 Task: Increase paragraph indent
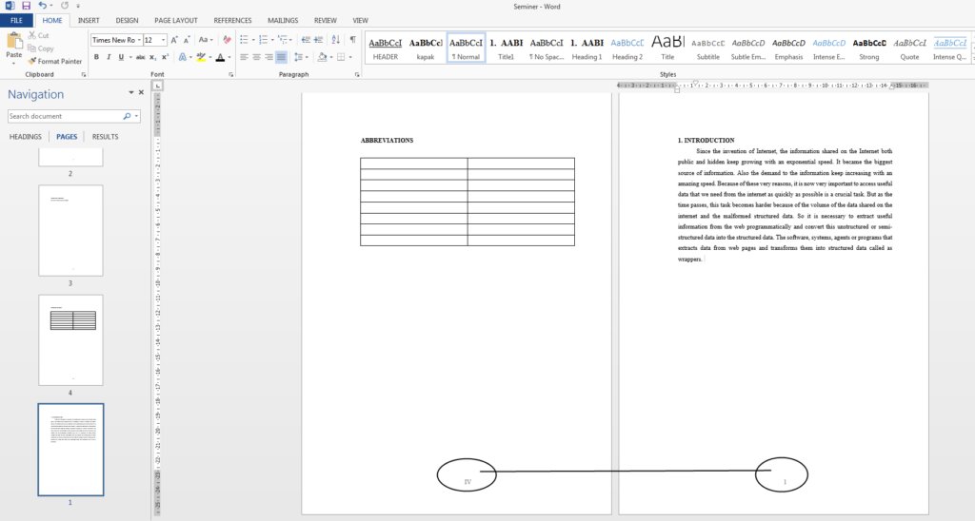tap(318, 40)
